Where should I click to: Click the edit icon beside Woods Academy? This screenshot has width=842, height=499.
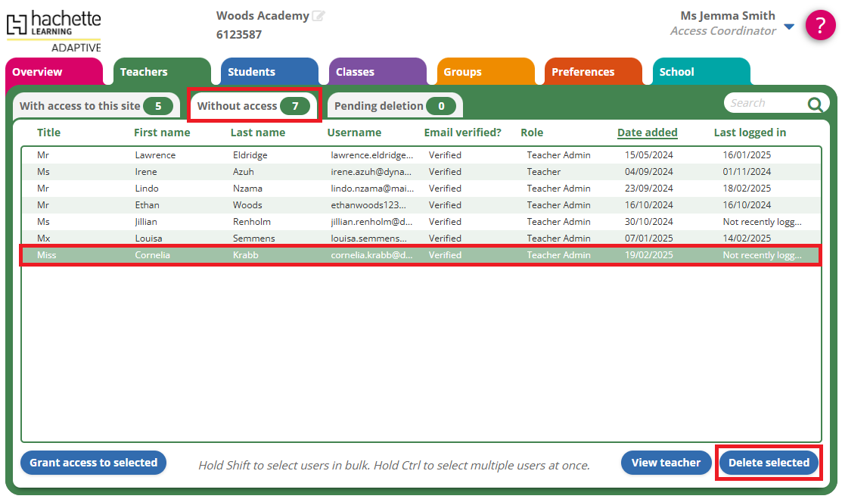pyautogui.click(x=318, y=16)
